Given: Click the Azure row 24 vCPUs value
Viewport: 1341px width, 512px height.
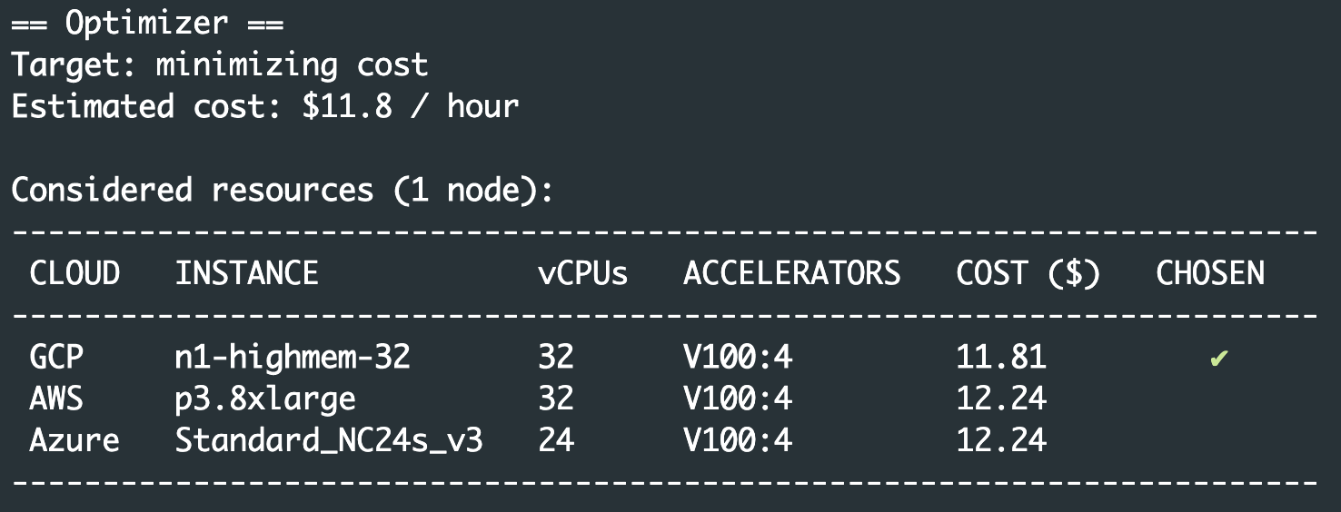Looking at the screenshot, I should 556,440.
